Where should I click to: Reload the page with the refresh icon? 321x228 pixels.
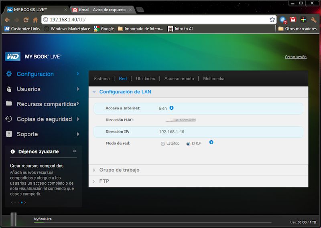[x=26, y=20]
